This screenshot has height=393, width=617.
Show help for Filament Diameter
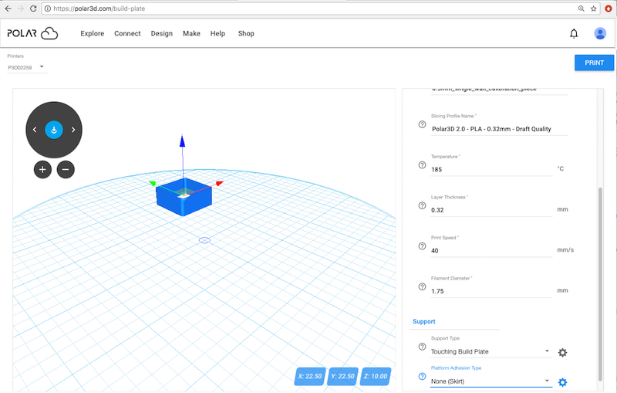click(422, 286)
